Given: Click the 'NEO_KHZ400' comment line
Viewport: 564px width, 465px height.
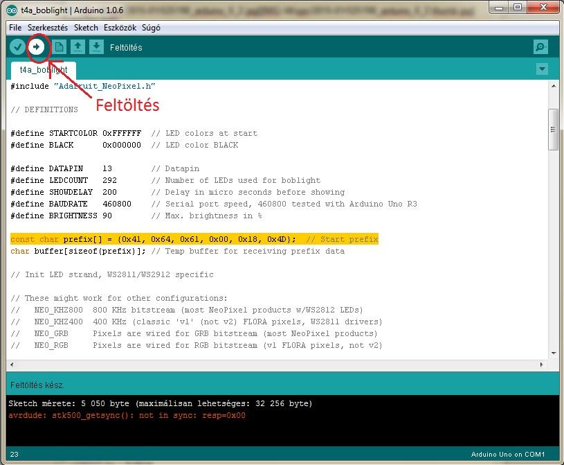Looking at the screenshot, I should 197,322.
